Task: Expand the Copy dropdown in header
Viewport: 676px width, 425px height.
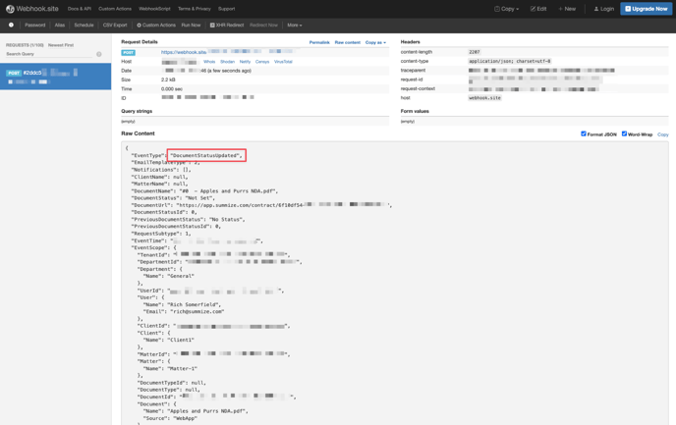Action: tap(507, 9)
